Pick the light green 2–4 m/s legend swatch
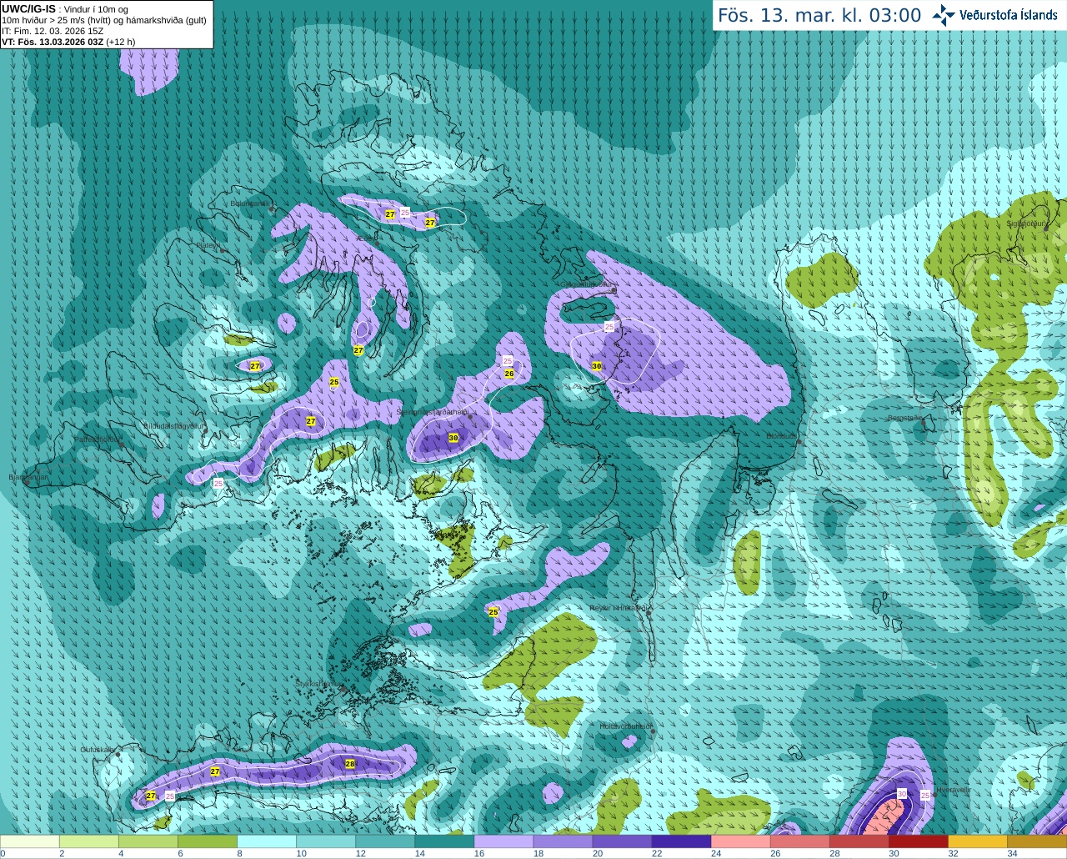 click(x=89, y=841)
